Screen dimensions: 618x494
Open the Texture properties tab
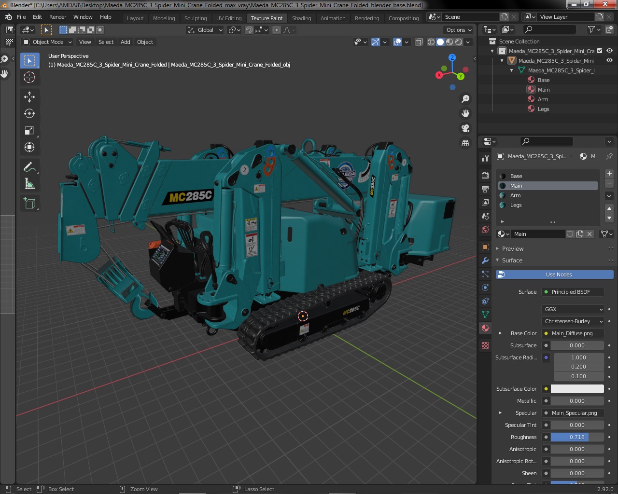[x=485, y=345]
